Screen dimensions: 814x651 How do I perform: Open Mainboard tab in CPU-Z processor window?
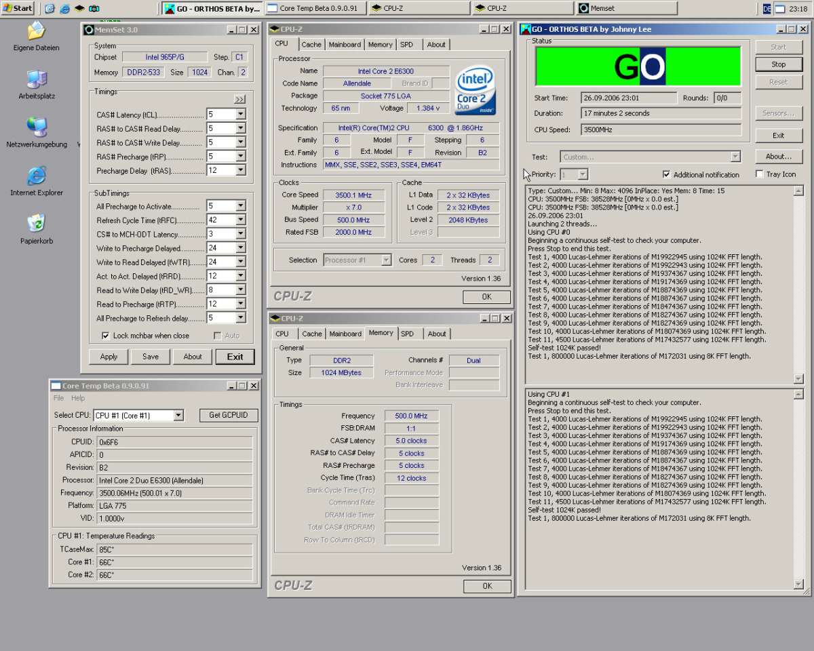tap(345, 45)
